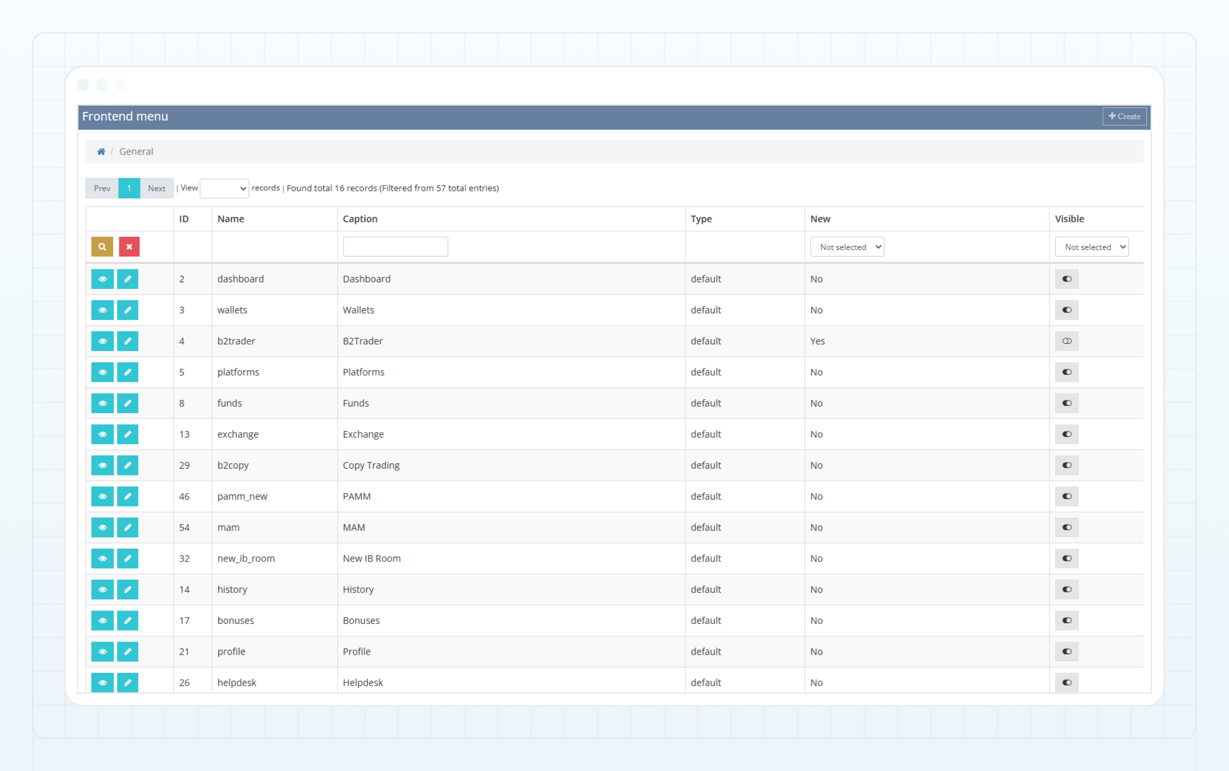Edit the new_ib_room row pencil icon
The width and height of the screenshot is (1229, 771).
127,558
